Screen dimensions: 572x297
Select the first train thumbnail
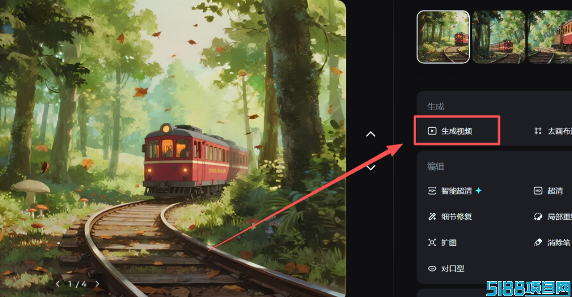coord(443,37)
